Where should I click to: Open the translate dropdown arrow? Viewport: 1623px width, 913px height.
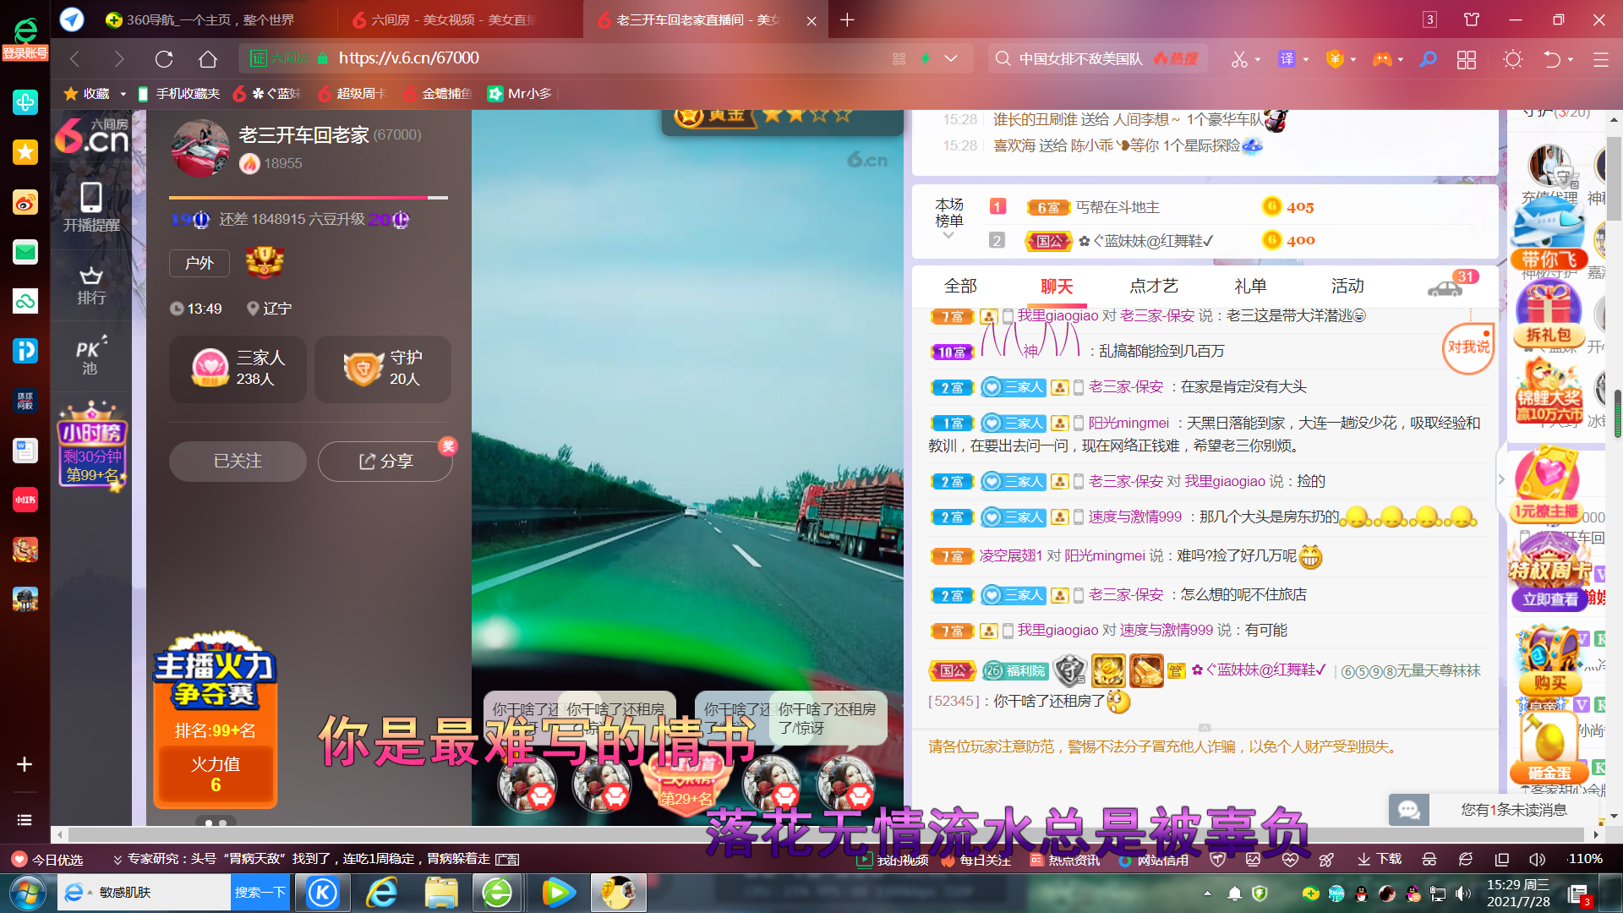coord(1306,60)
